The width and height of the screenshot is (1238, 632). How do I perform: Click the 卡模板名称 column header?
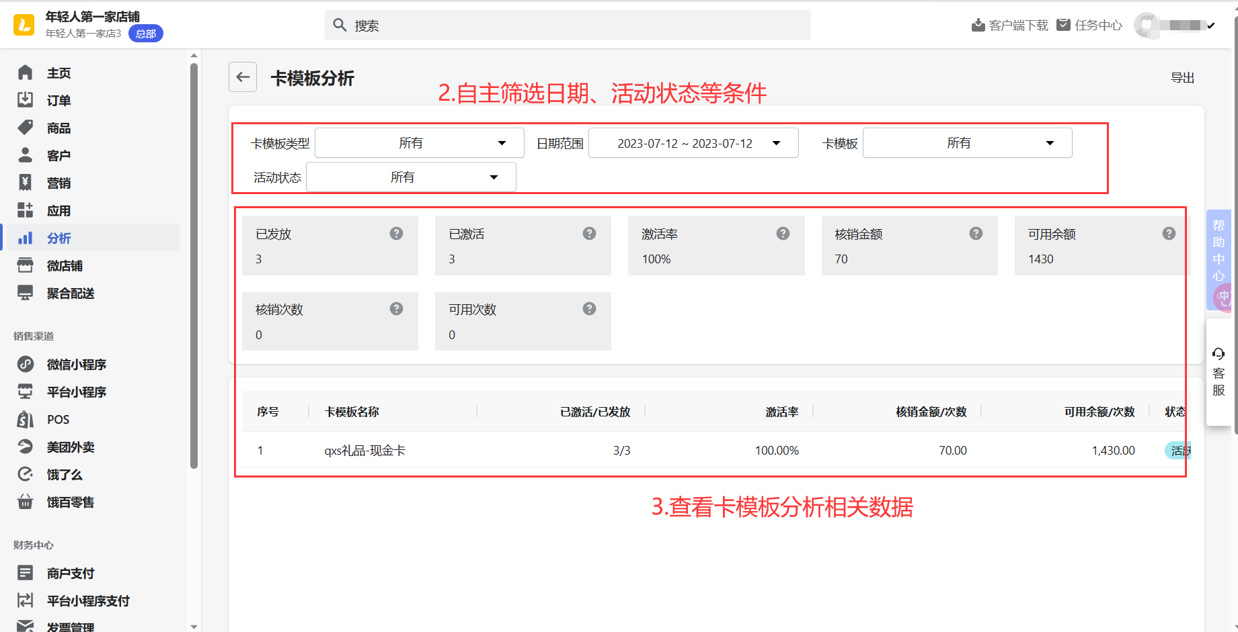click(x=352, y=412)
